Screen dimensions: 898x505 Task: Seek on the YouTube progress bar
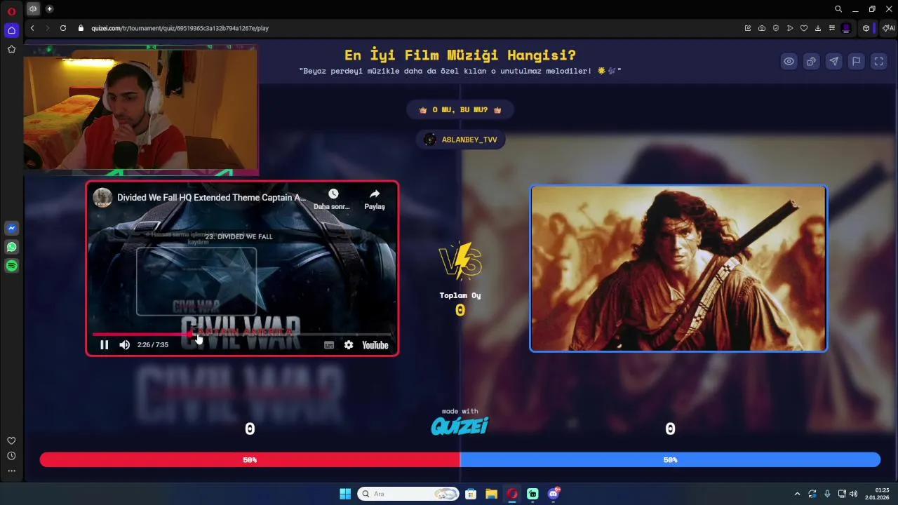click(x=242, y=335)
